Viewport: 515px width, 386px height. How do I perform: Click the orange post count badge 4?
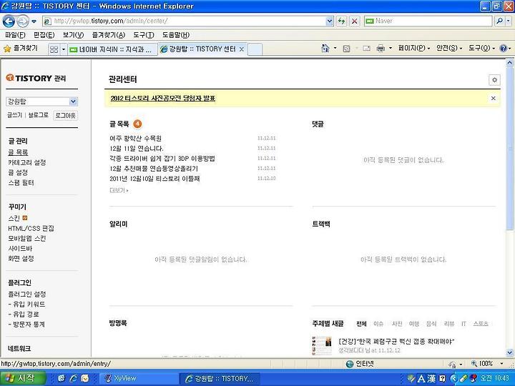tap(137, 124)
